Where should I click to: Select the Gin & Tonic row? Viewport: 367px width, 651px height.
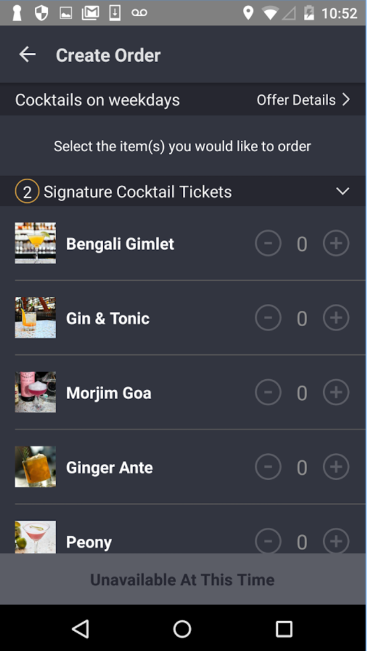(107, 317)
